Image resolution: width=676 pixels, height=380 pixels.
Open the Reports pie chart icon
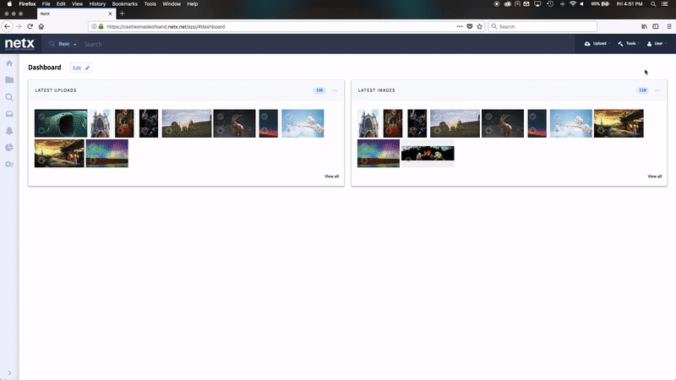click(x=9, y=147)
